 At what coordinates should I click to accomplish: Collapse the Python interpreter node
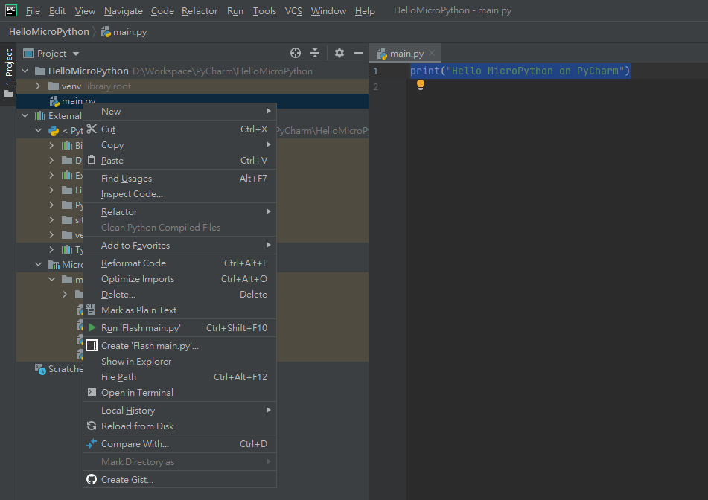[x=39, y=130]
